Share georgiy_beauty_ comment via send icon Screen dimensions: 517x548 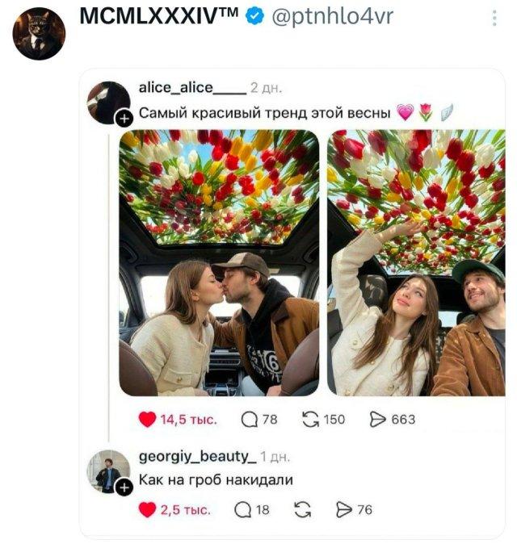(x=344, y=509)
